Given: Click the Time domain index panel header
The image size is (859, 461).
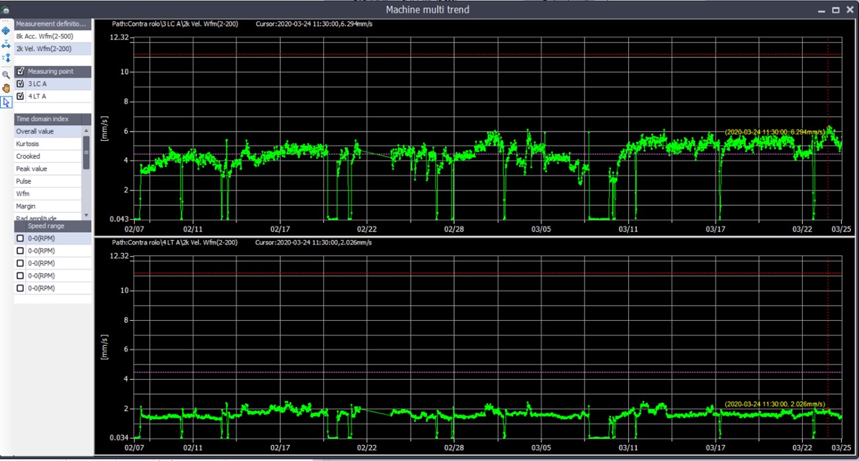Looking at the screenshot, I should (x=53, y=119).
